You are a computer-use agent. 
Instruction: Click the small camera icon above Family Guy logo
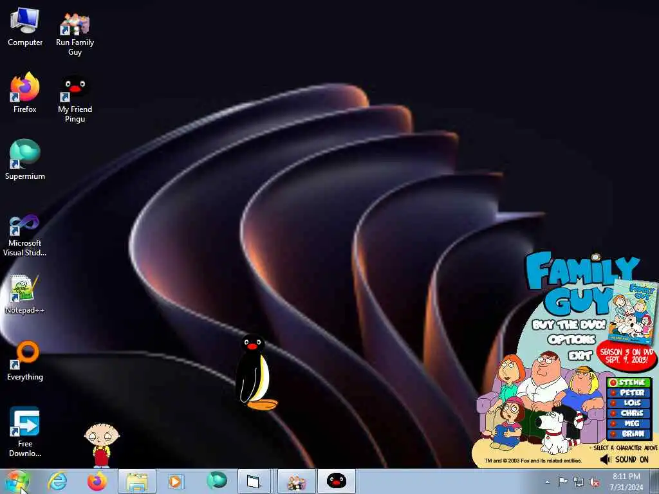[x=595, y=257]
